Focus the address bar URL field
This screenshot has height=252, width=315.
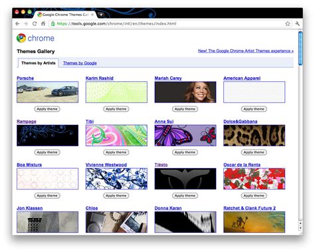(x=169, y=23)
